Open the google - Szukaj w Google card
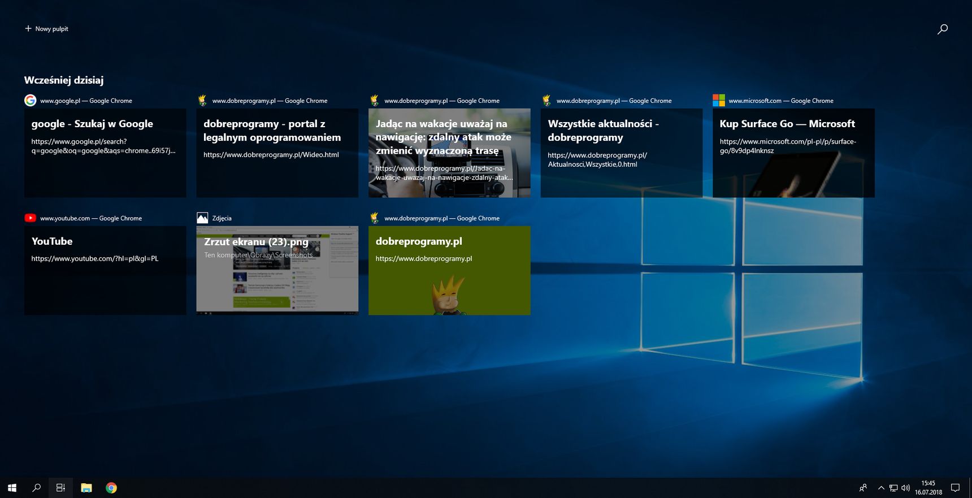Image resolution: width=972 pixels, height=498 pixels. pyautogui.click(x=105, y=153)
